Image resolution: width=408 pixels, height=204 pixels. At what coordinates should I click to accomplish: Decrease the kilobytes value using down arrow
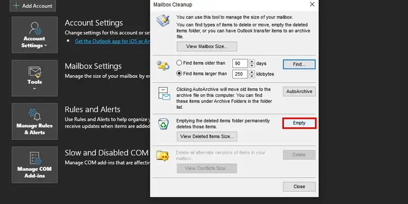coord(252,76)
